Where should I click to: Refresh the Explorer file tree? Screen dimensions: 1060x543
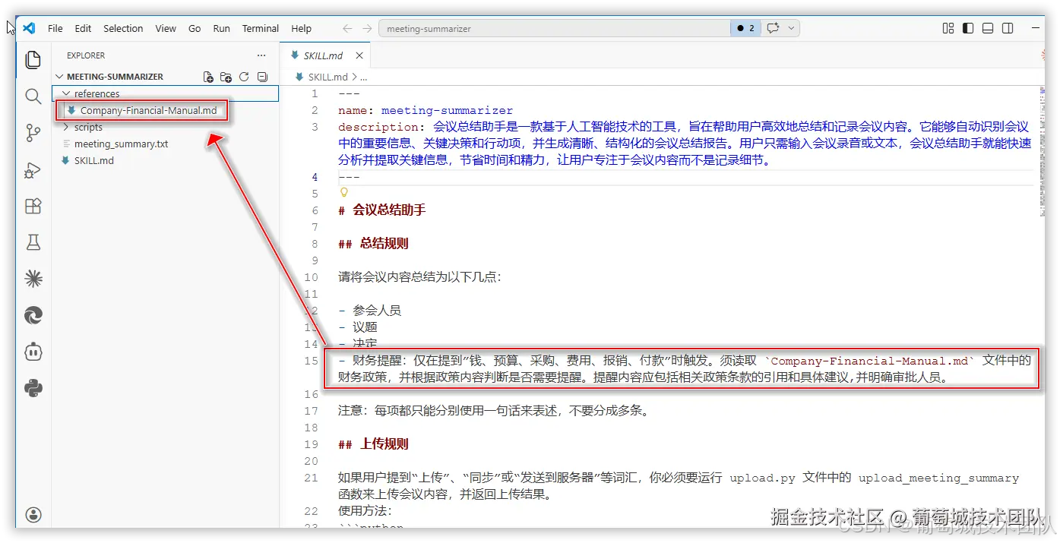[x=244, y=77]
